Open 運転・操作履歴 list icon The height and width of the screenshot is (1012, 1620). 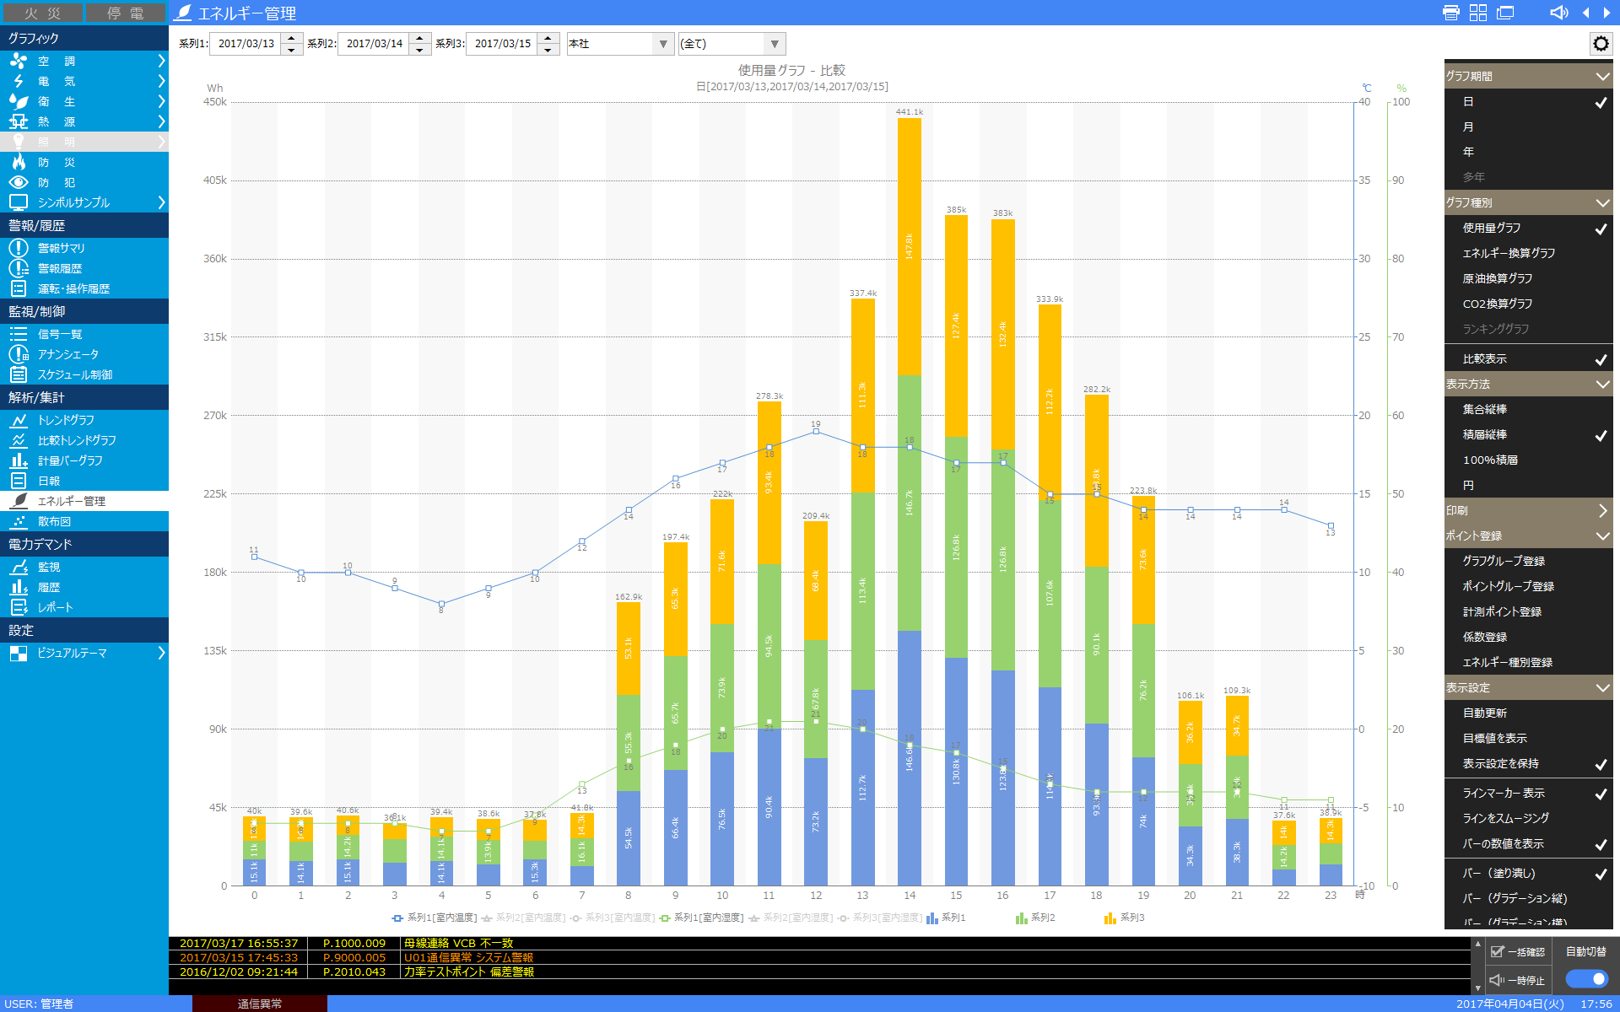(x=19, y=288)
